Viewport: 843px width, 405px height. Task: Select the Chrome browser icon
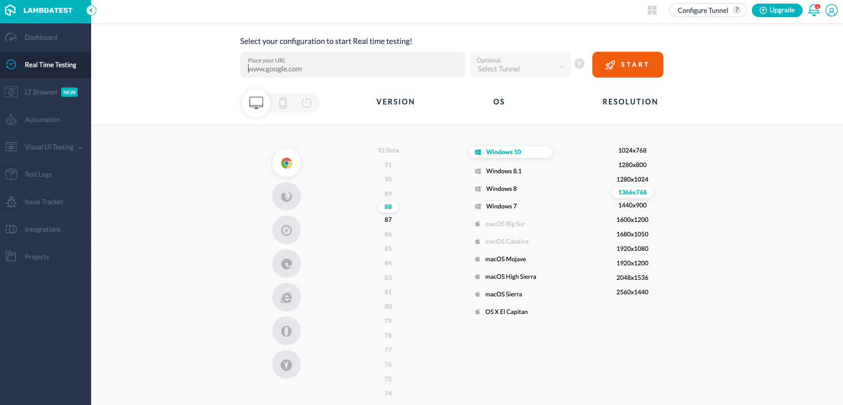click(x=286, y=163)
